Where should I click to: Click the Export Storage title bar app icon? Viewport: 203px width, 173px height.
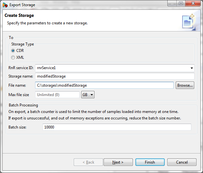click(x=5, y=5)
